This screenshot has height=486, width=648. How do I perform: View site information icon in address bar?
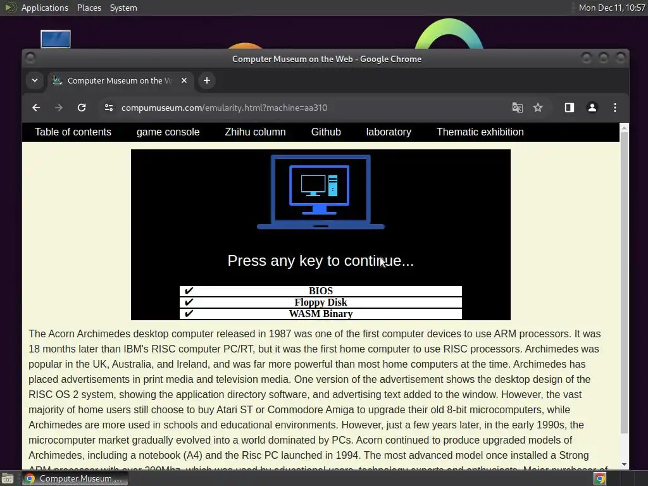[109, 108]
